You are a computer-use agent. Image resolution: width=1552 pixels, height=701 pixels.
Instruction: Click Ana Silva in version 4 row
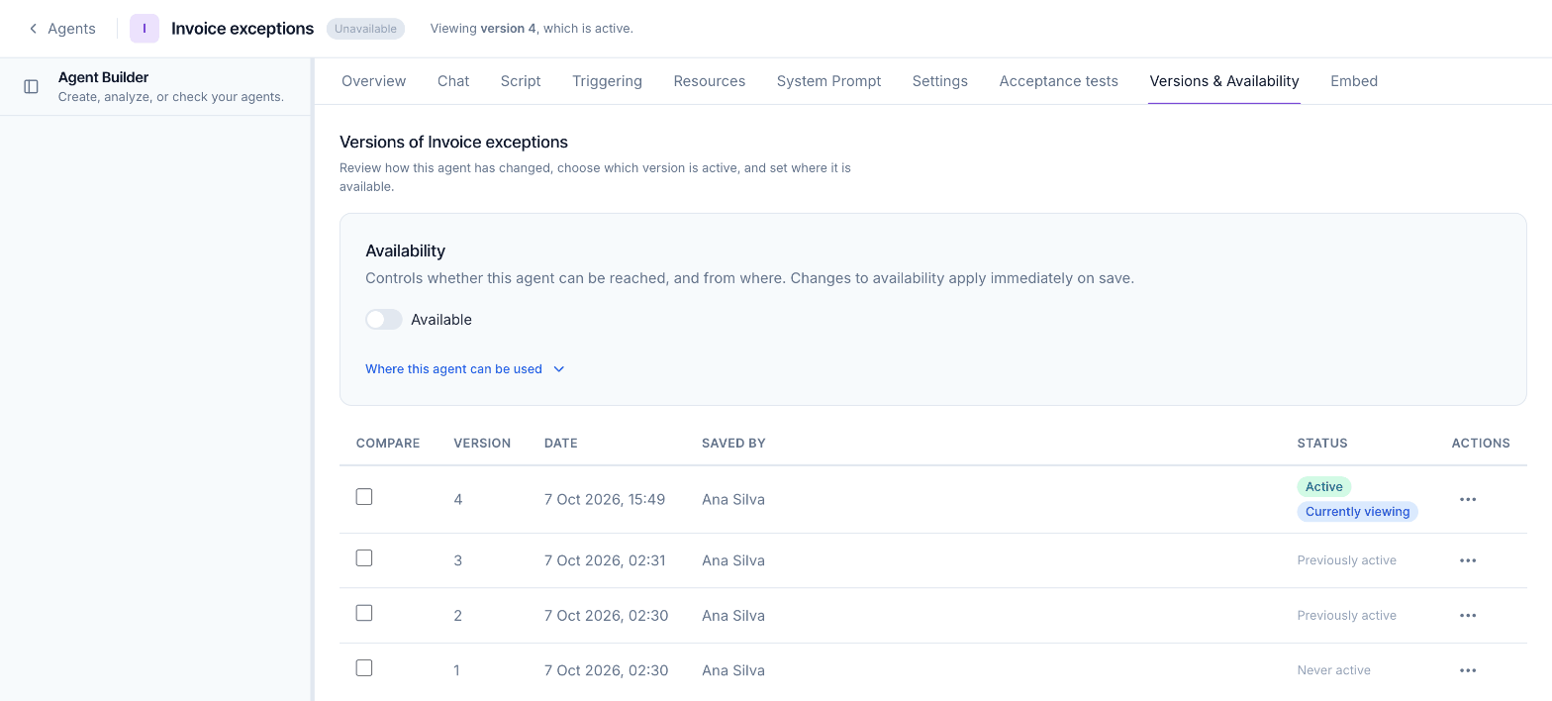pos(733,500)
